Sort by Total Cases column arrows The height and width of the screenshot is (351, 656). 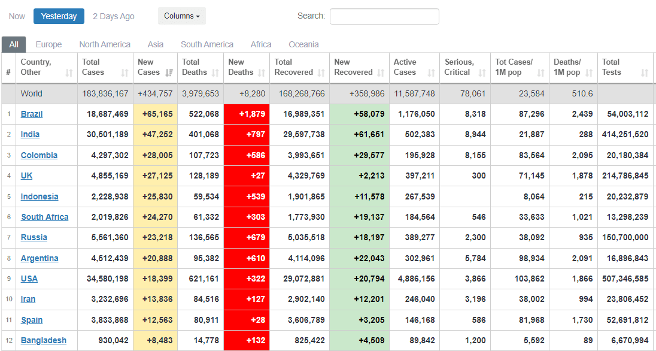coord(124,72)
